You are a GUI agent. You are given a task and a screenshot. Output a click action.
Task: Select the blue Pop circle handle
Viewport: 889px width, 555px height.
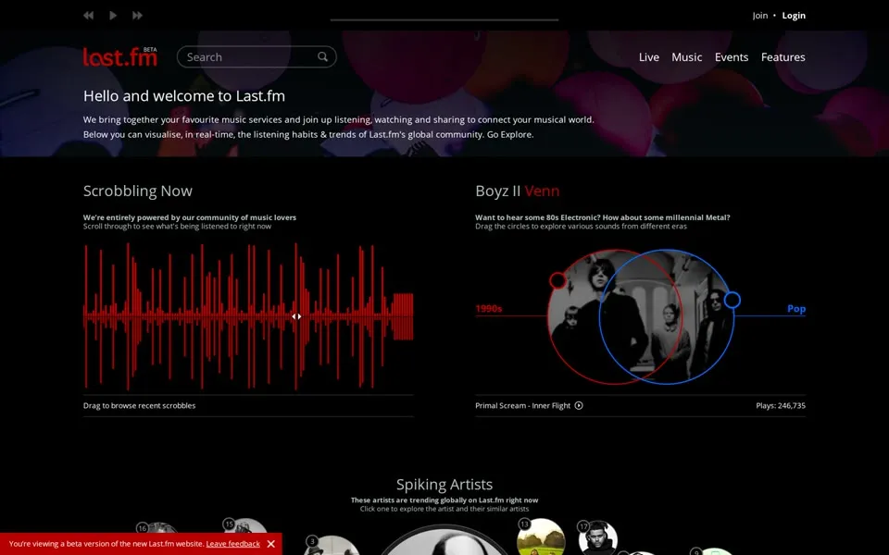click(x=732, y=300)
